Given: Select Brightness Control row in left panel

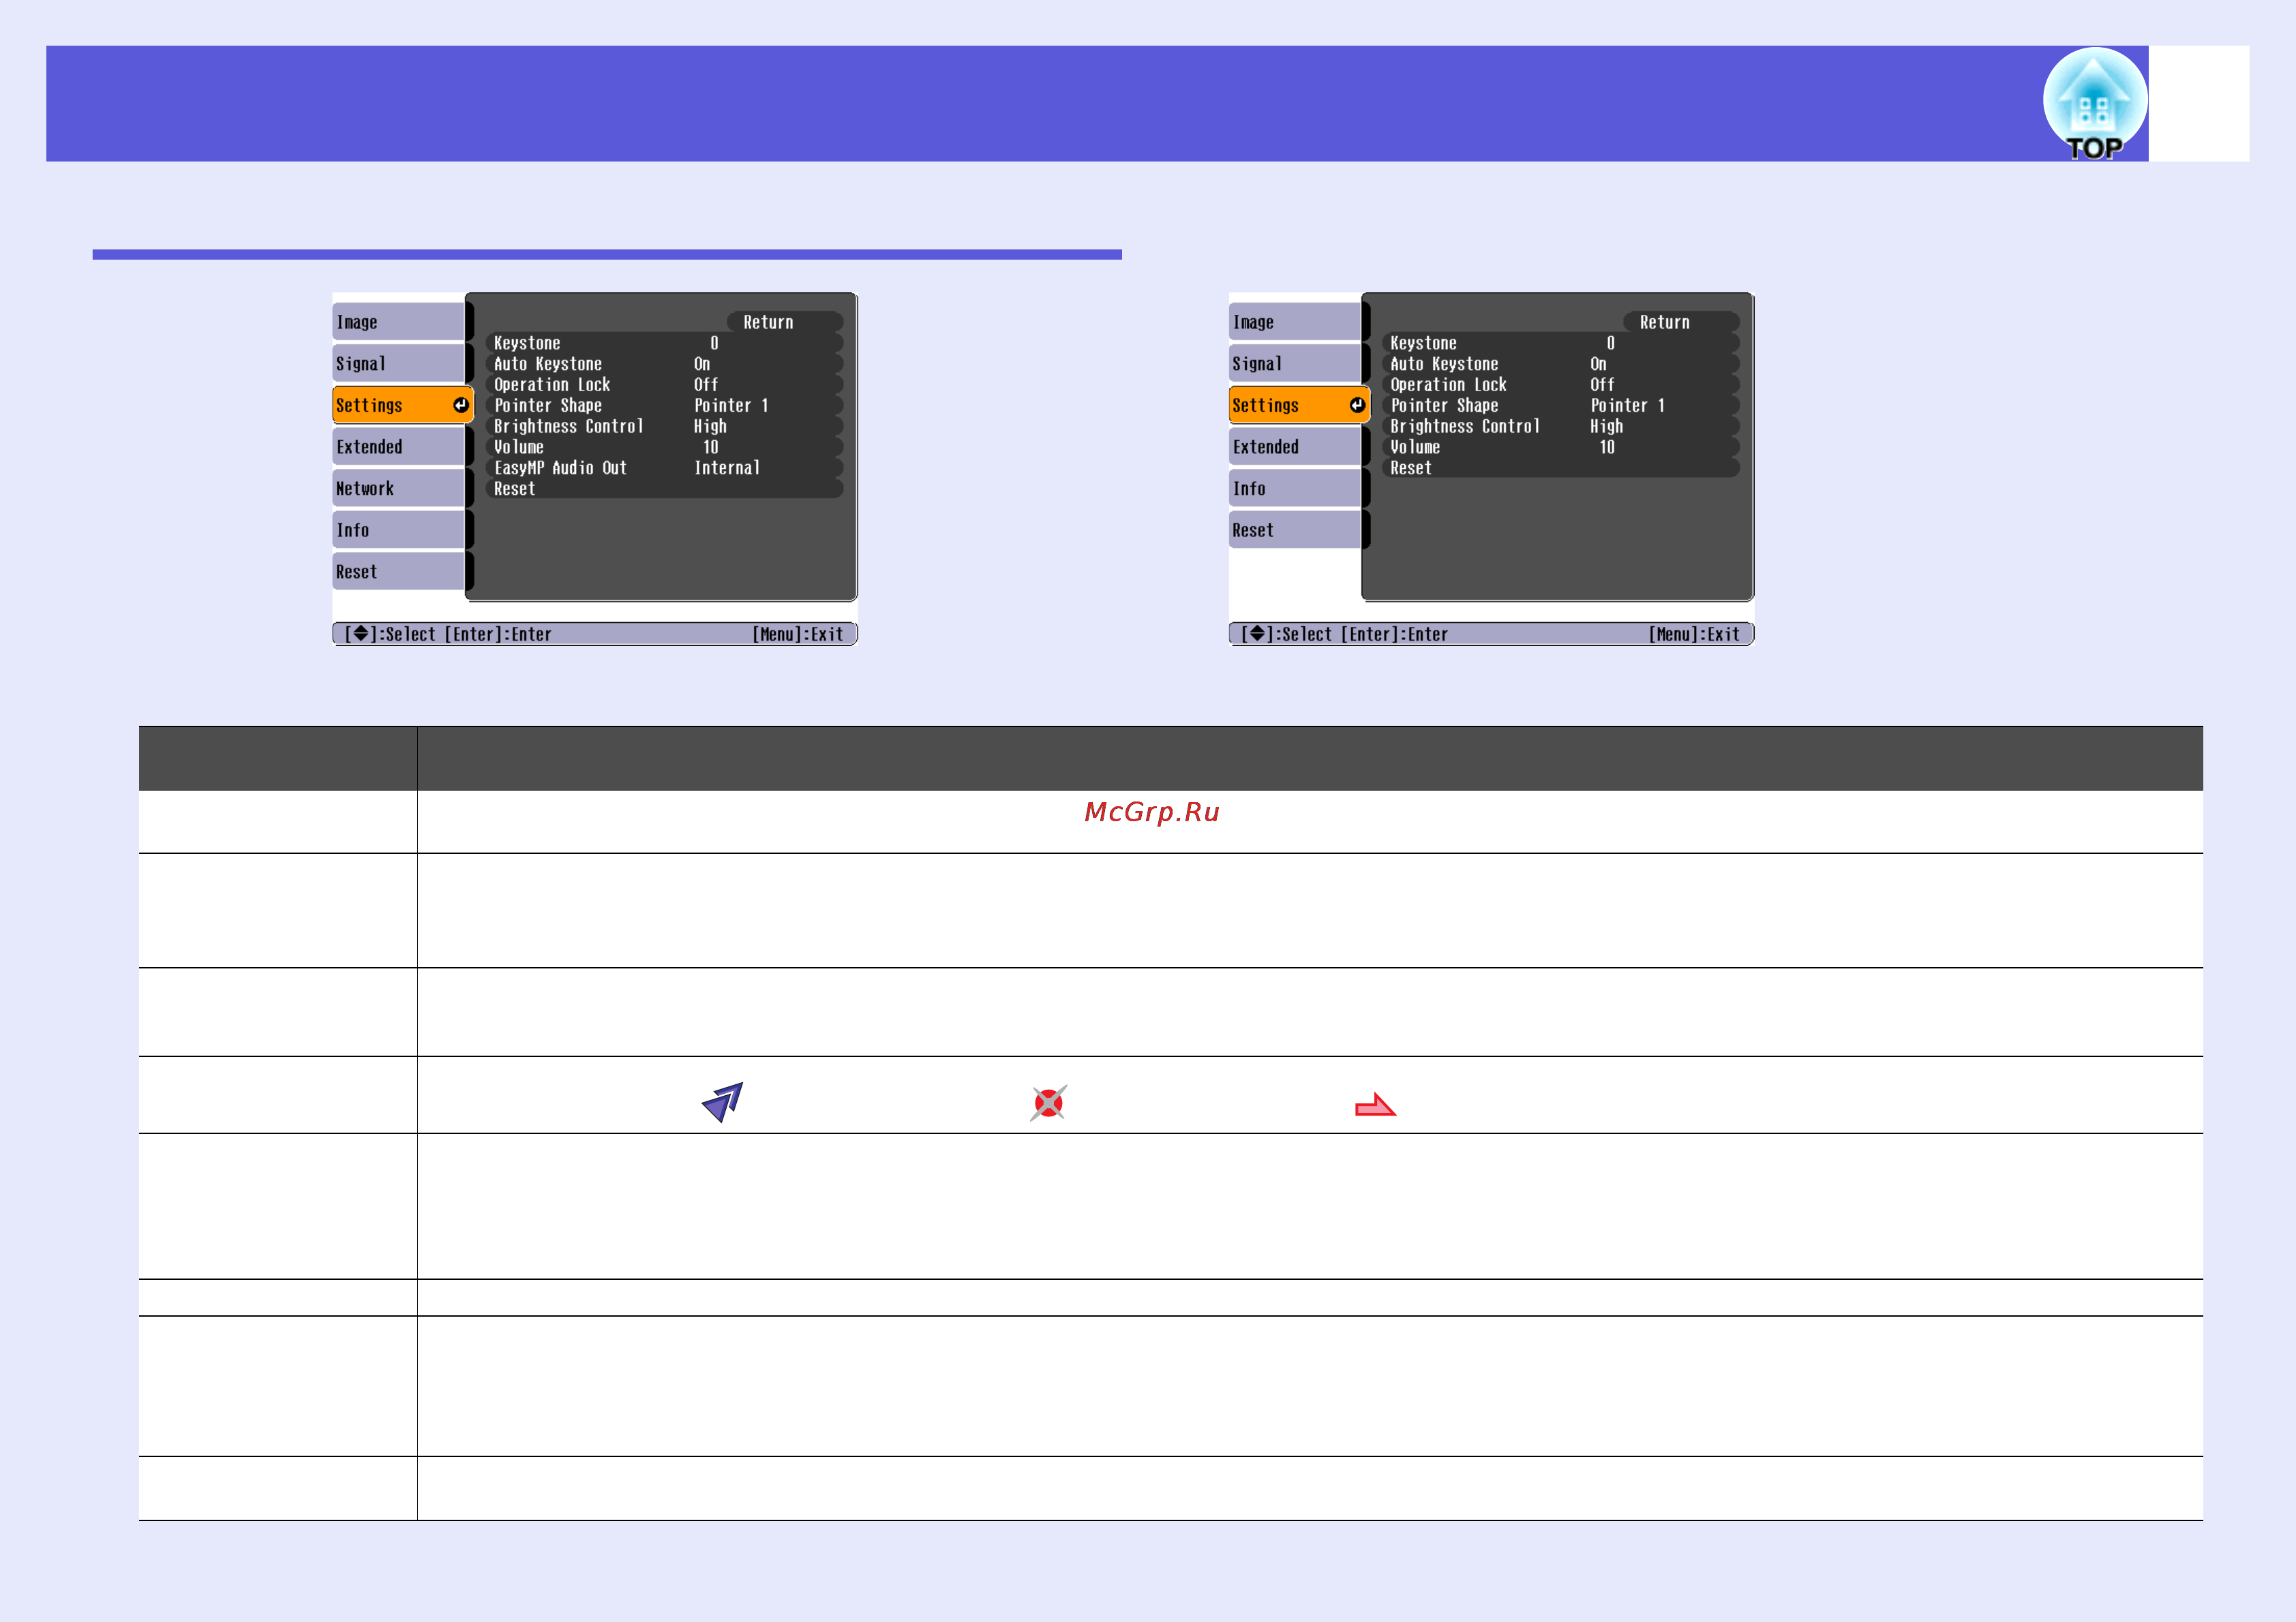Looking at the screenshot, I should pyautogui.click(x=664, y=426).
